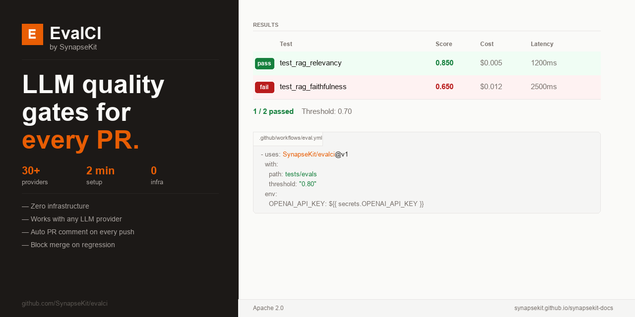Click 'Threshold: 0.70' text
The height and width of the screenshot is (317, 635).
tap(326, 111)
